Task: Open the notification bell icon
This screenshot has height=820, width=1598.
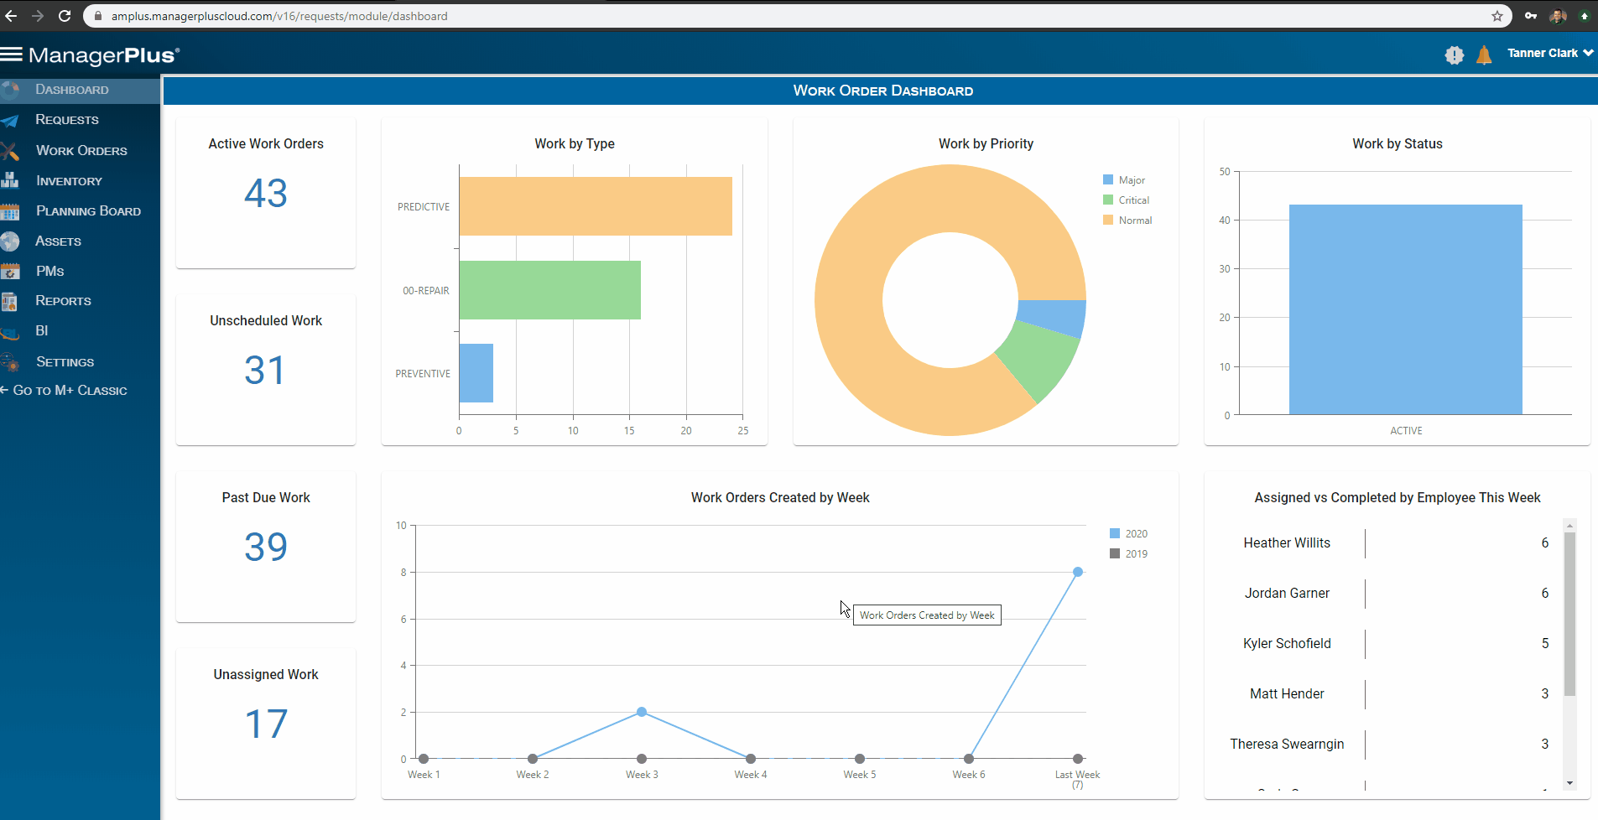Action: coord(1483,54)
